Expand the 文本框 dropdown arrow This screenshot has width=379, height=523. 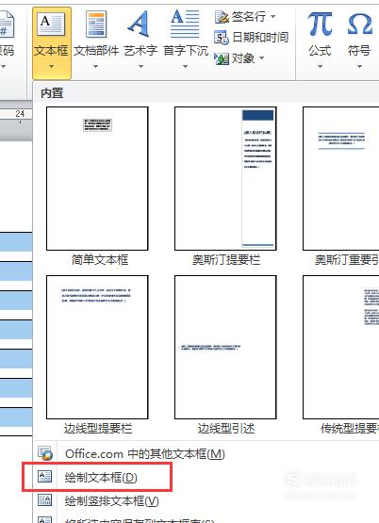[x=51, y=66]
